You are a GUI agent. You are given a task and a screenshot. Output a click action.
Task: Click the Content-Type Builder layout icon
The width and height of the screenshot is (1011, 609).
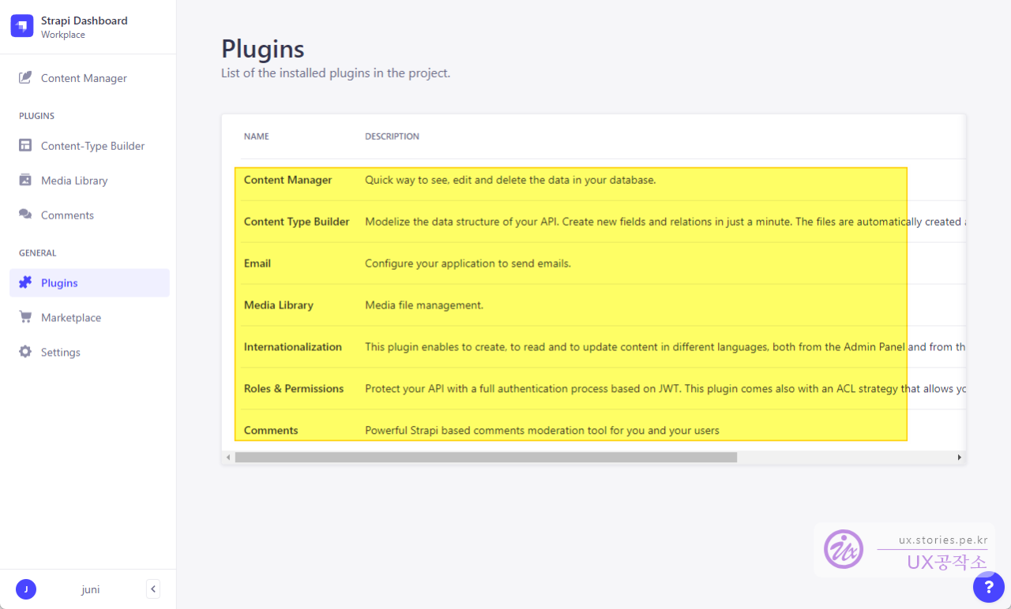pos(25,146)
